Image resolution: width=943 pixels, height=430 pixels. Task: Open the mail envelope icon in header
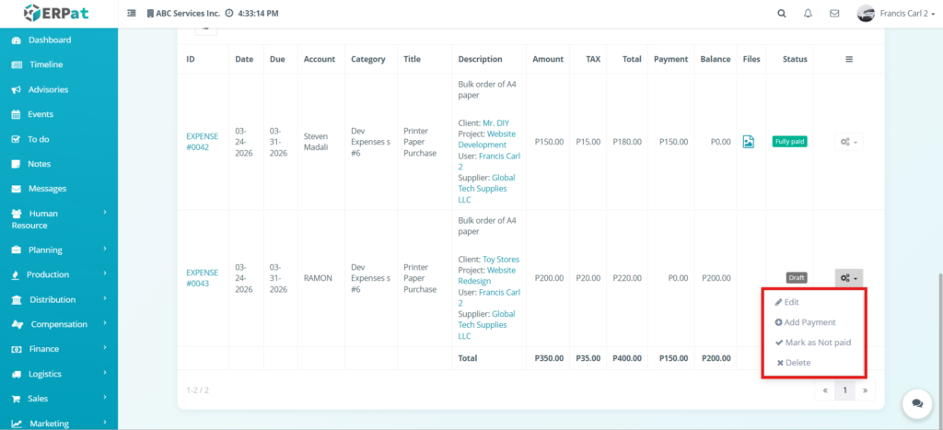834,14
